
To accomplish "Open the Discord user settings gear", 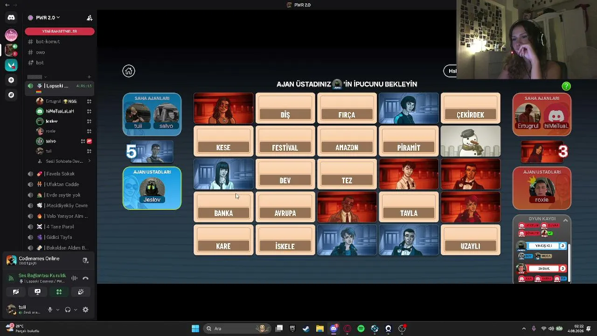I will (x=85, y=309).
